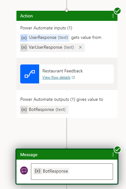Click the Action node header bar
The height and width of the screenshot is (189, 126).
(x=67, y=16)
